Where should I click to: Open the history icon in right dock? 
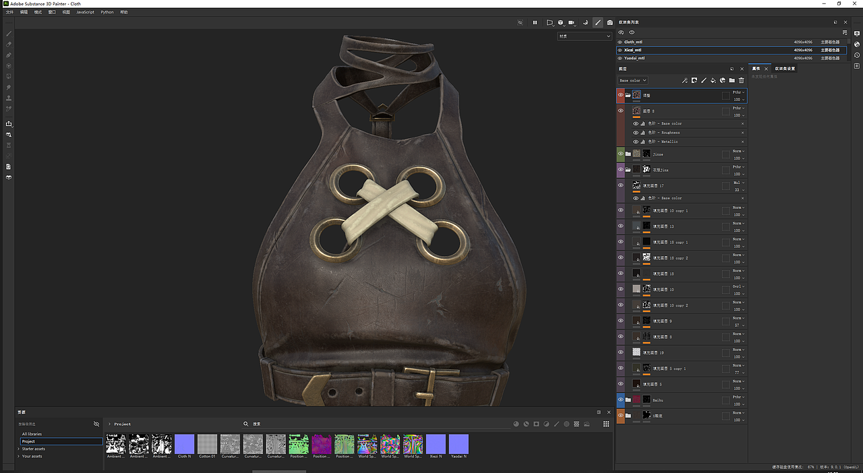[x=857, y=55]
